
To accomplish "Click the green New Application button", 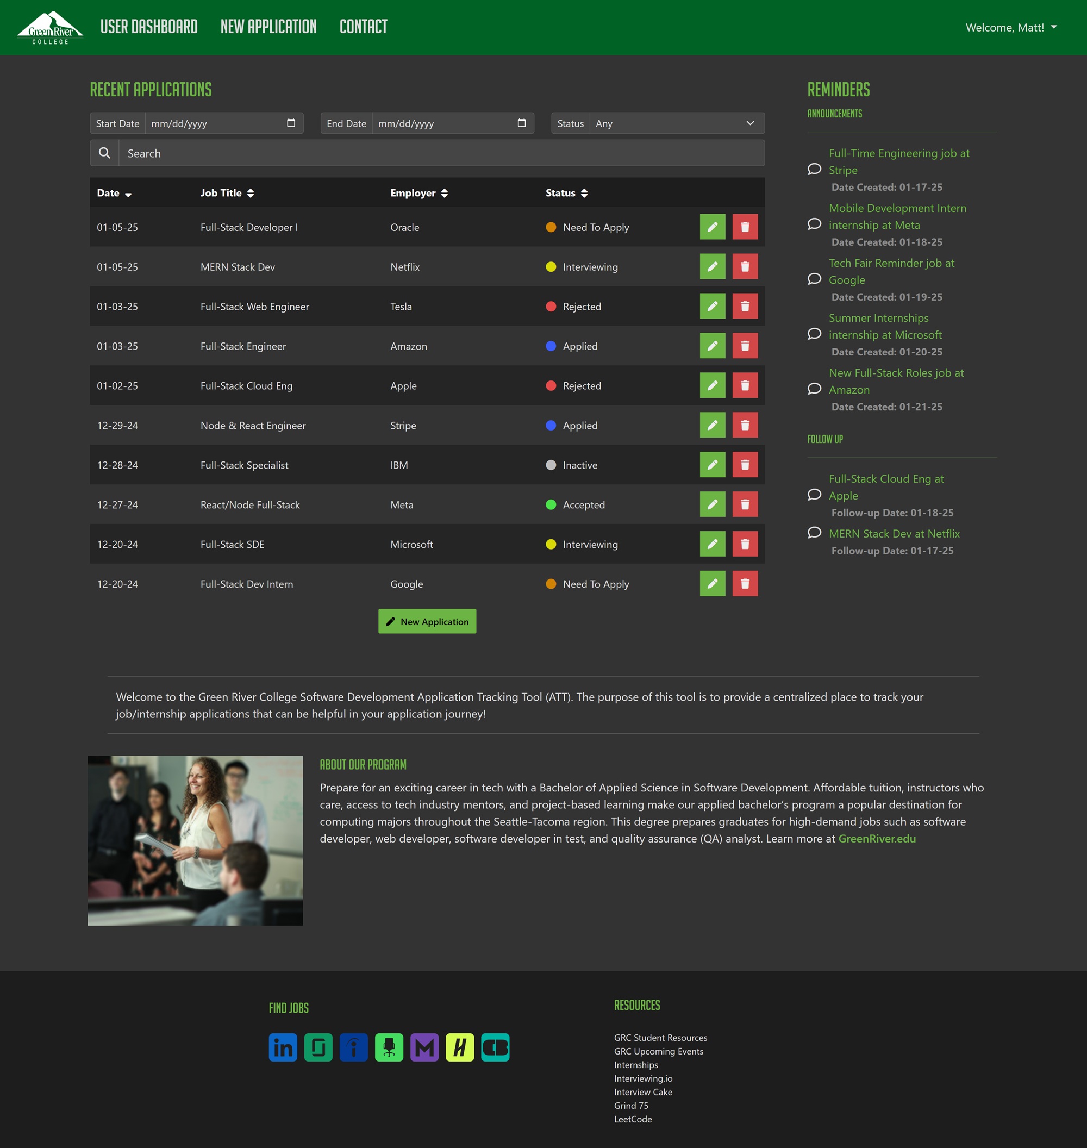I will click(x=427, y=621).
